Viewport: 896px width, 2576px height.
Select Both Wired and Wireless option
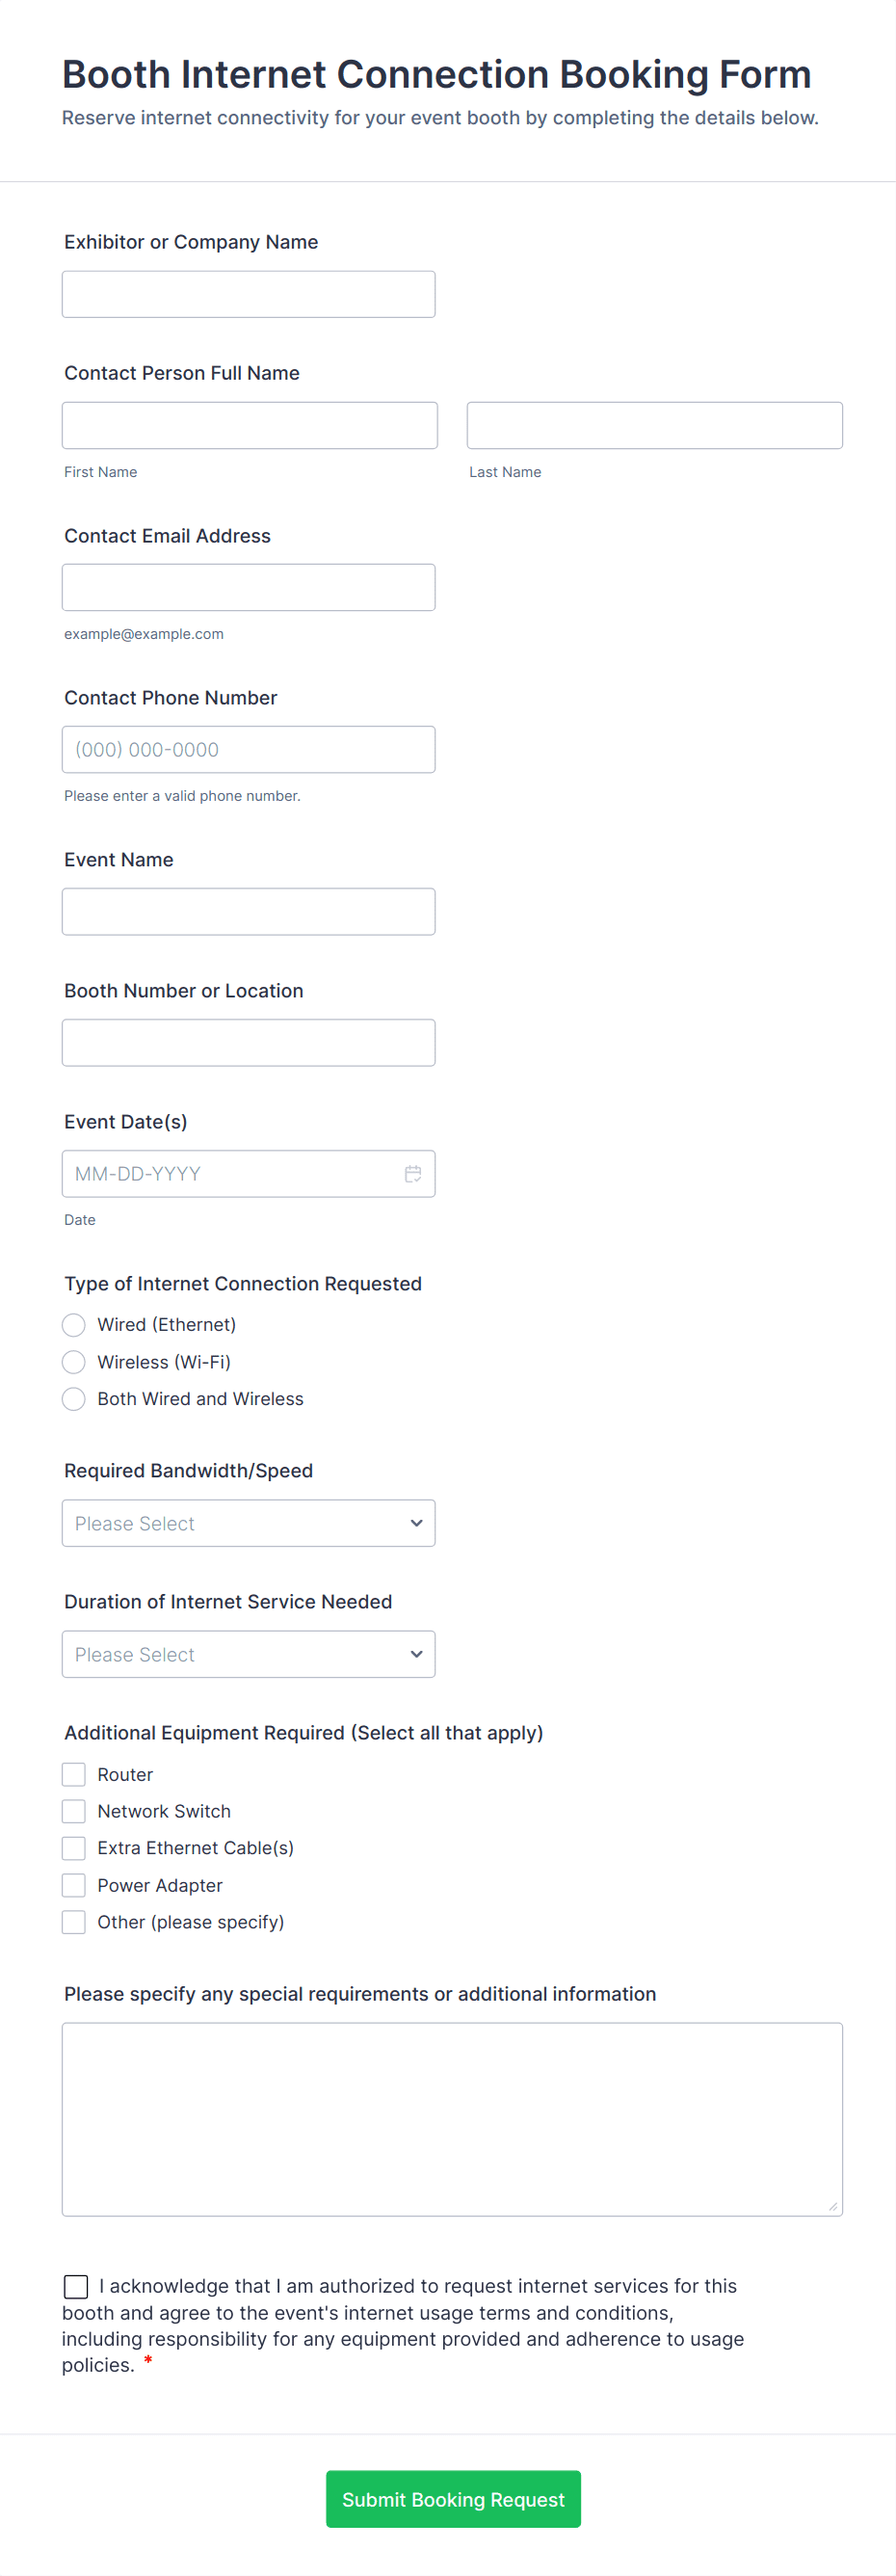click(74, 1399)
